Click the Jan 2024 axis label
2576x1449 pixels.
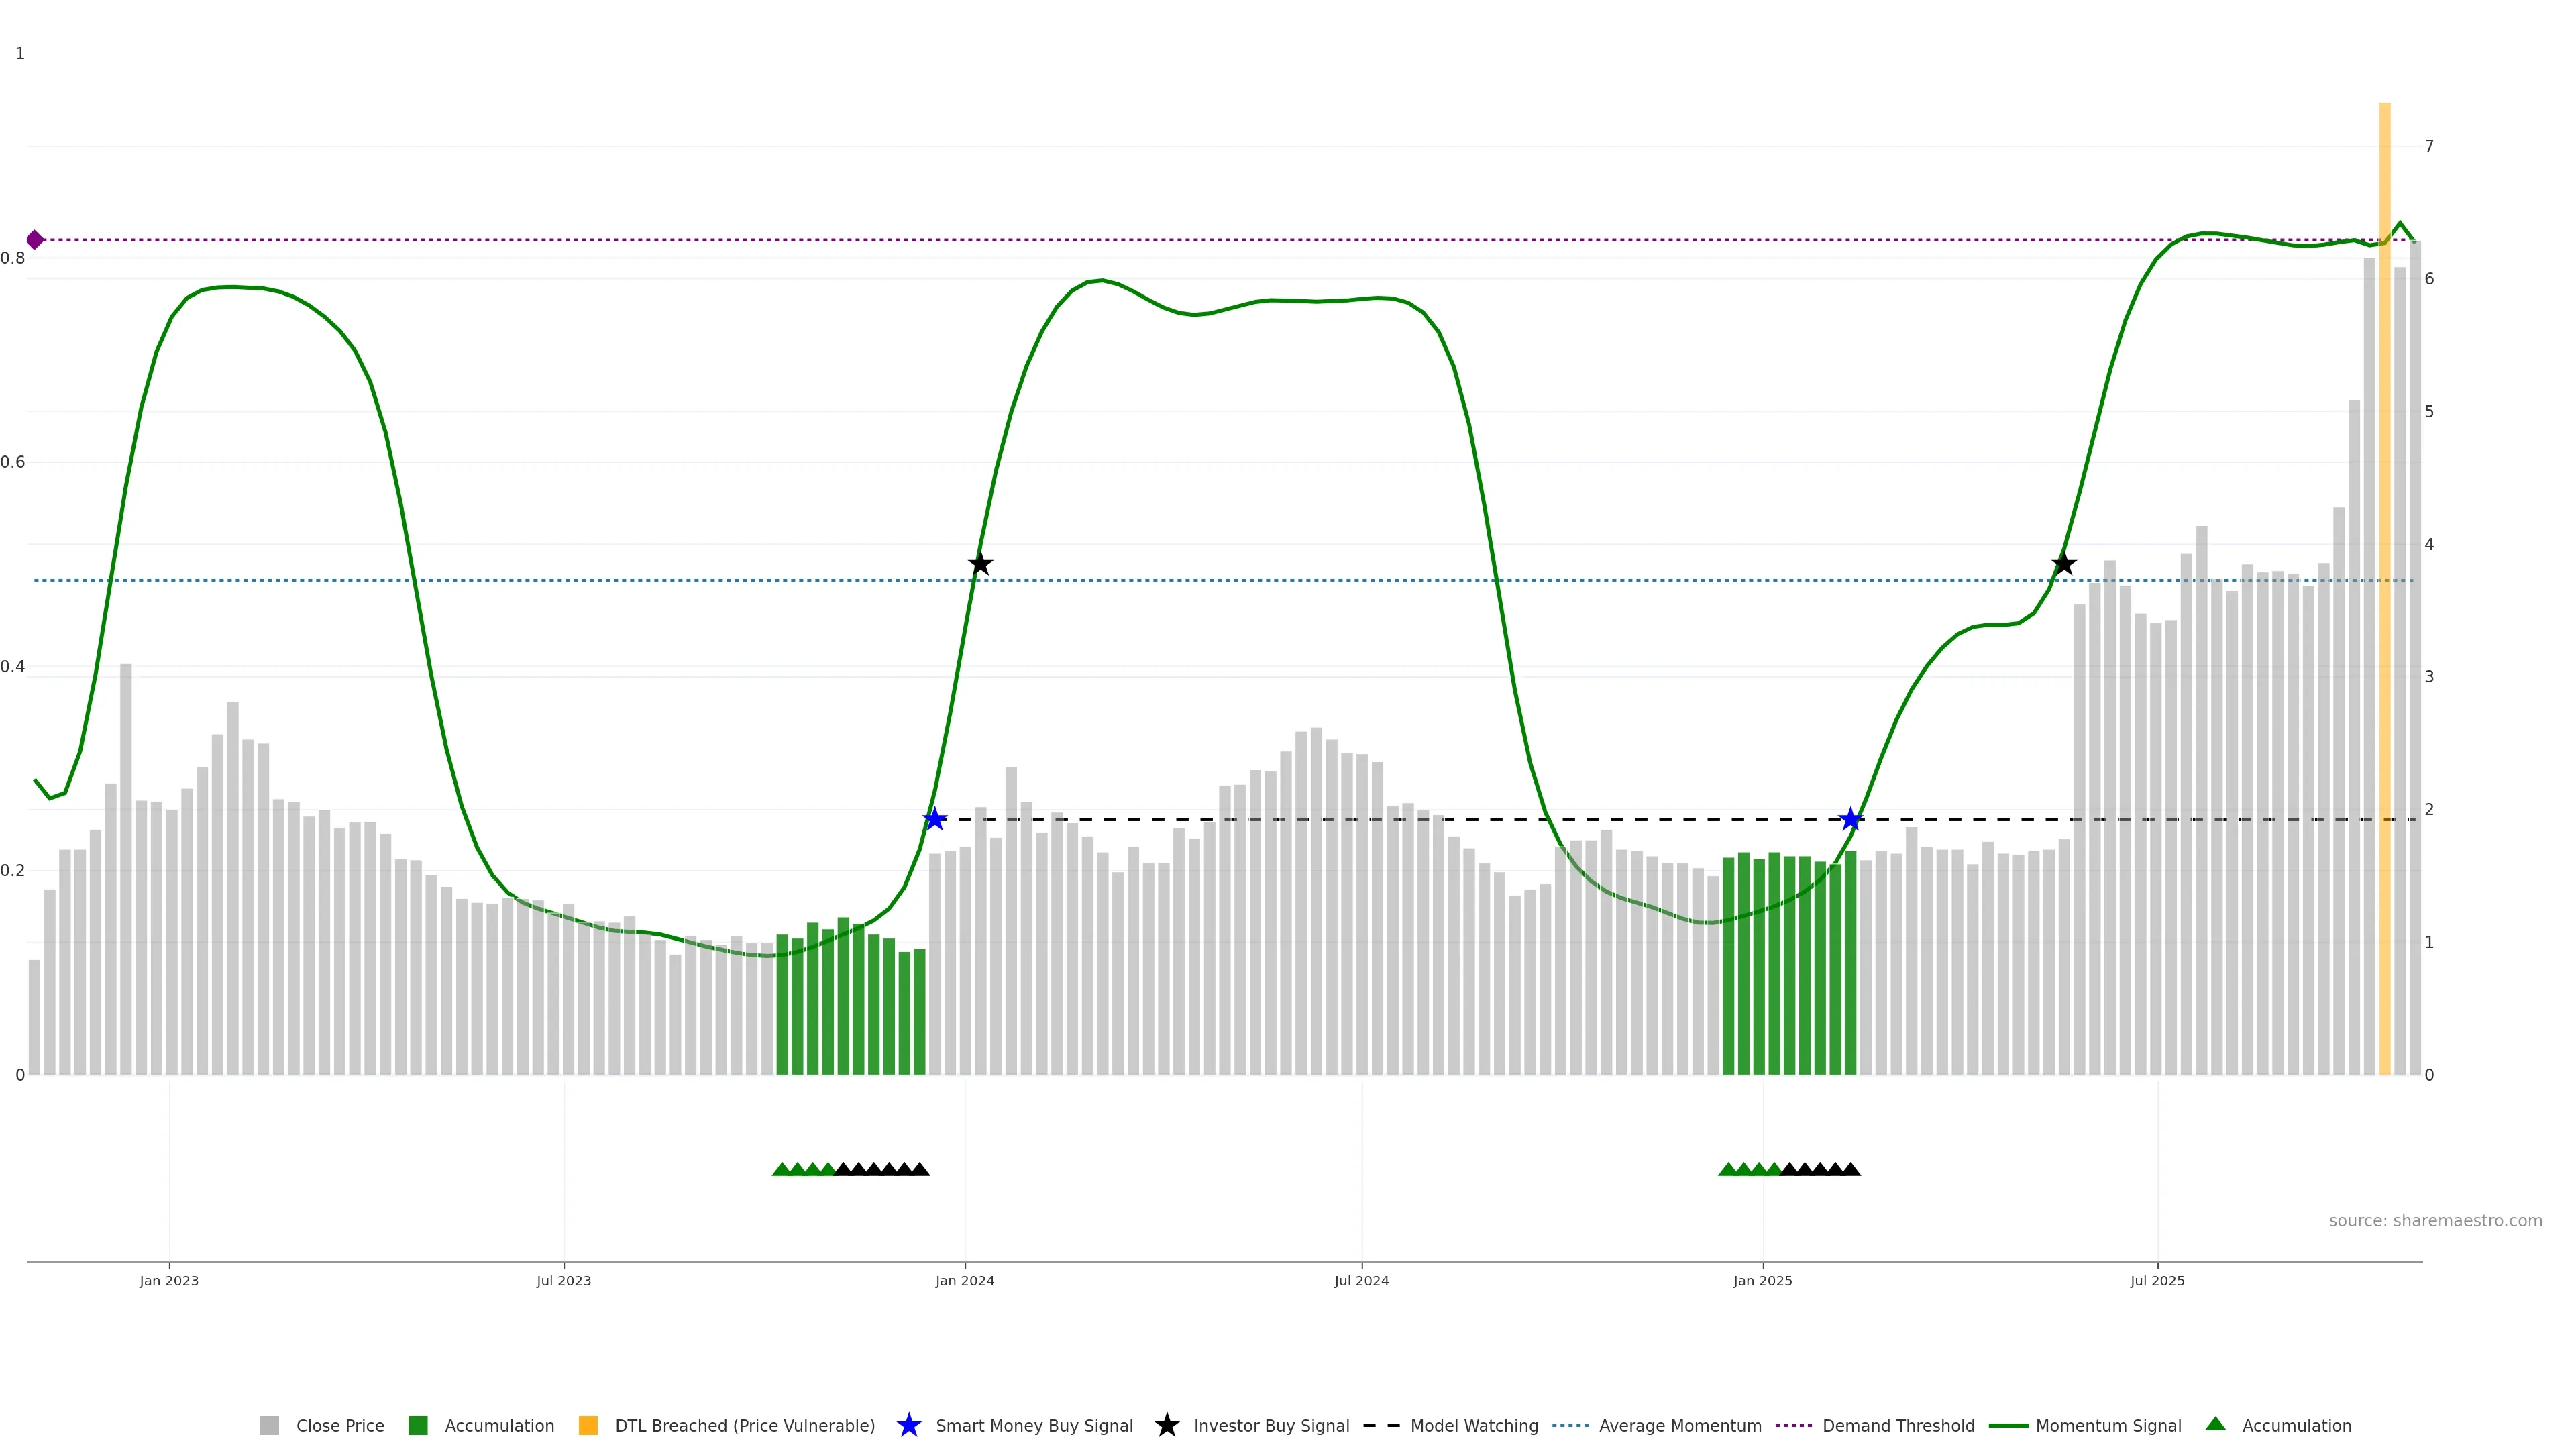pos(964,1280)
